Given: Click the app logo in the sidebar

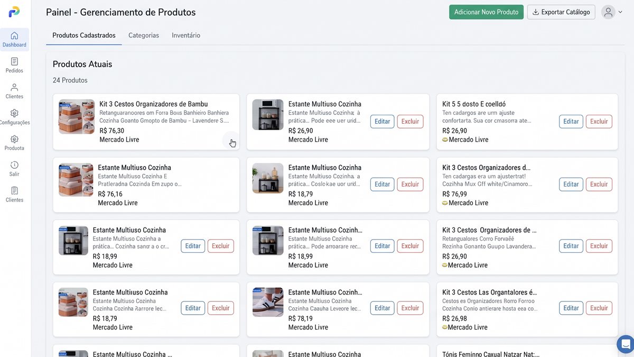Looking at the screenshot, I should 14,12.
